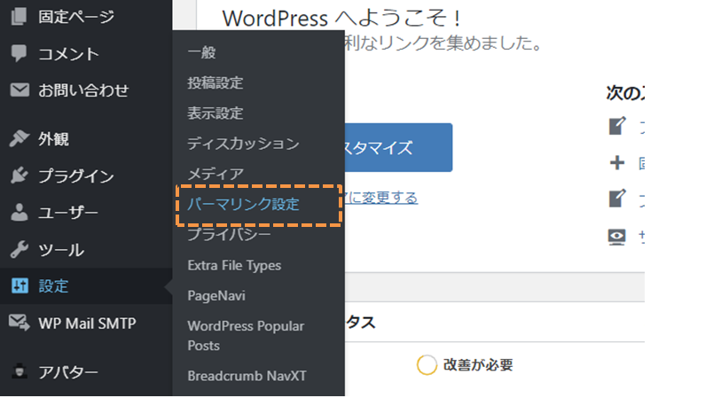Click the お問い合わせ envelope icon
Image resolution: width=713 pixels, height=398 pixels.
pyautogui.click(x=20, y=90)
